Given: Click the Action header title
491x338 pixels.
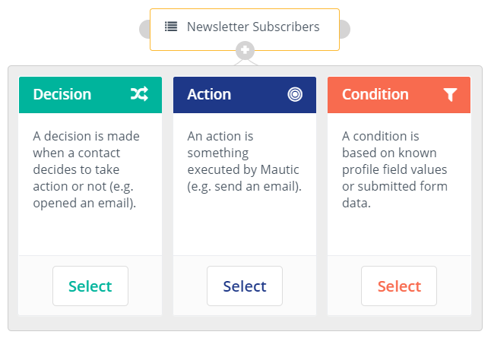Looking at the screenshot, I should (x=209, y=95).
